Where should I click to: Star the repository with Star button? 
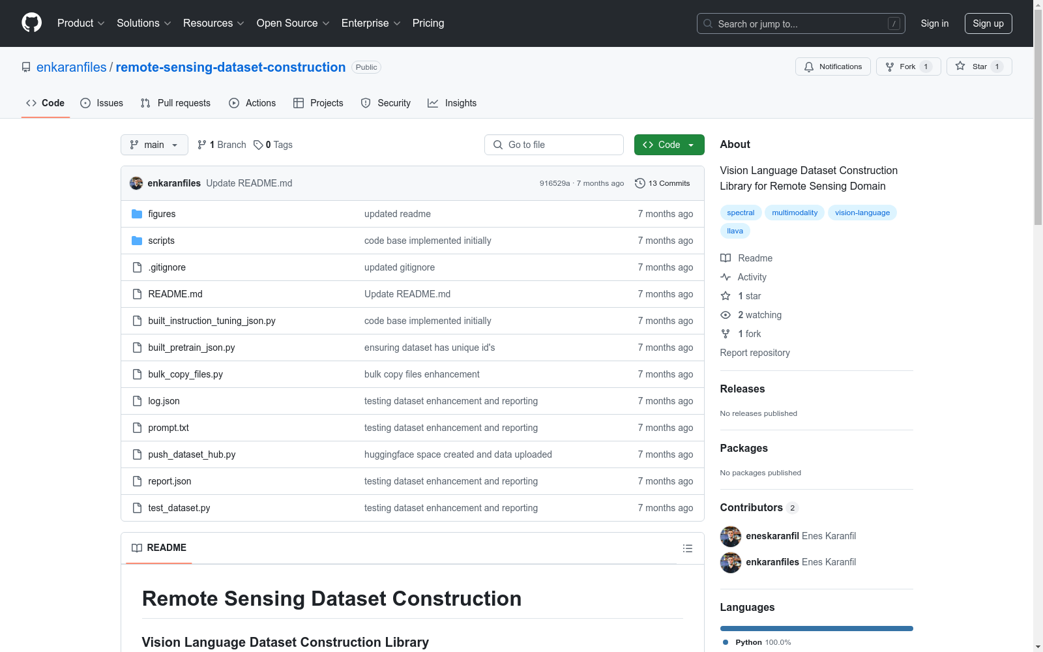point(979,67)
